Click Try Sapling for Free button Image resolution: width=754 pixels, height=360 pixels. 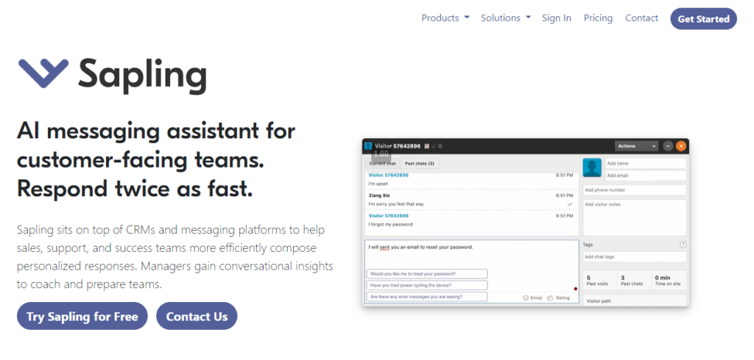pyautogui.click(x=82, y=317)
